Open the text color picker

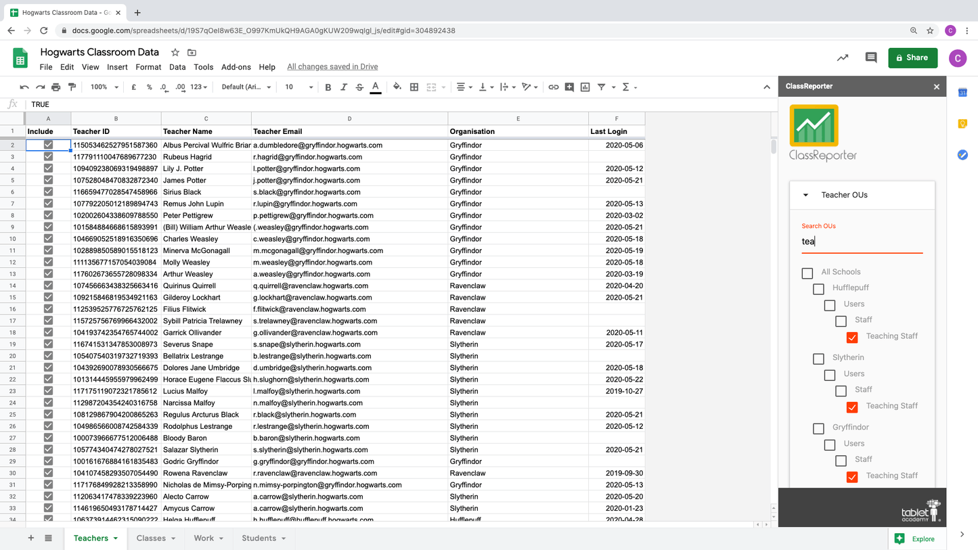coord(376,87)
